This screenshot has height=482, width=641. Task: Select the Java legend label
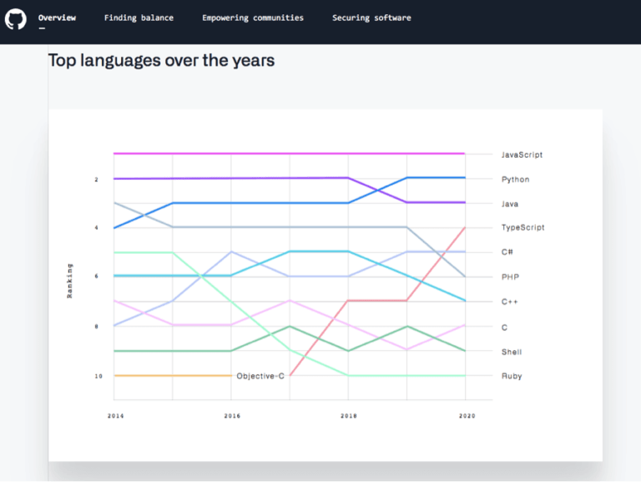point(510,204)
